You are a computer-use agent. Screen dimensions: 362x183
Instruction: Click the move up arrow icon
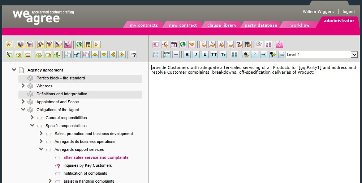(95, 55)
